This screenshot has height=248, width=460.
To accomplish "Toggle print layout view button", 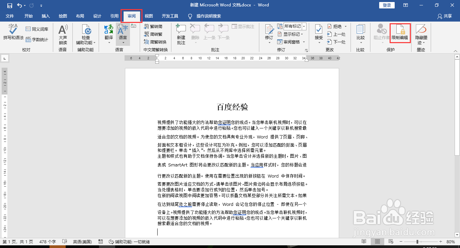I will pos(377,242).
